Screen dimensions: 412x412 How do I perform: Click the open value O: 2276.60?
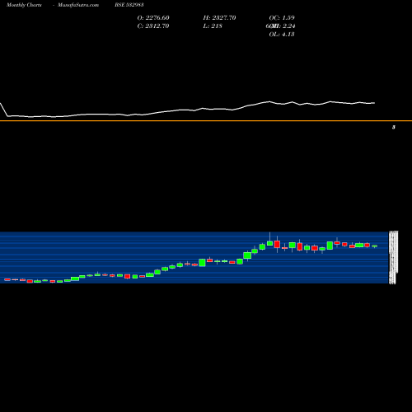point(153,18)
